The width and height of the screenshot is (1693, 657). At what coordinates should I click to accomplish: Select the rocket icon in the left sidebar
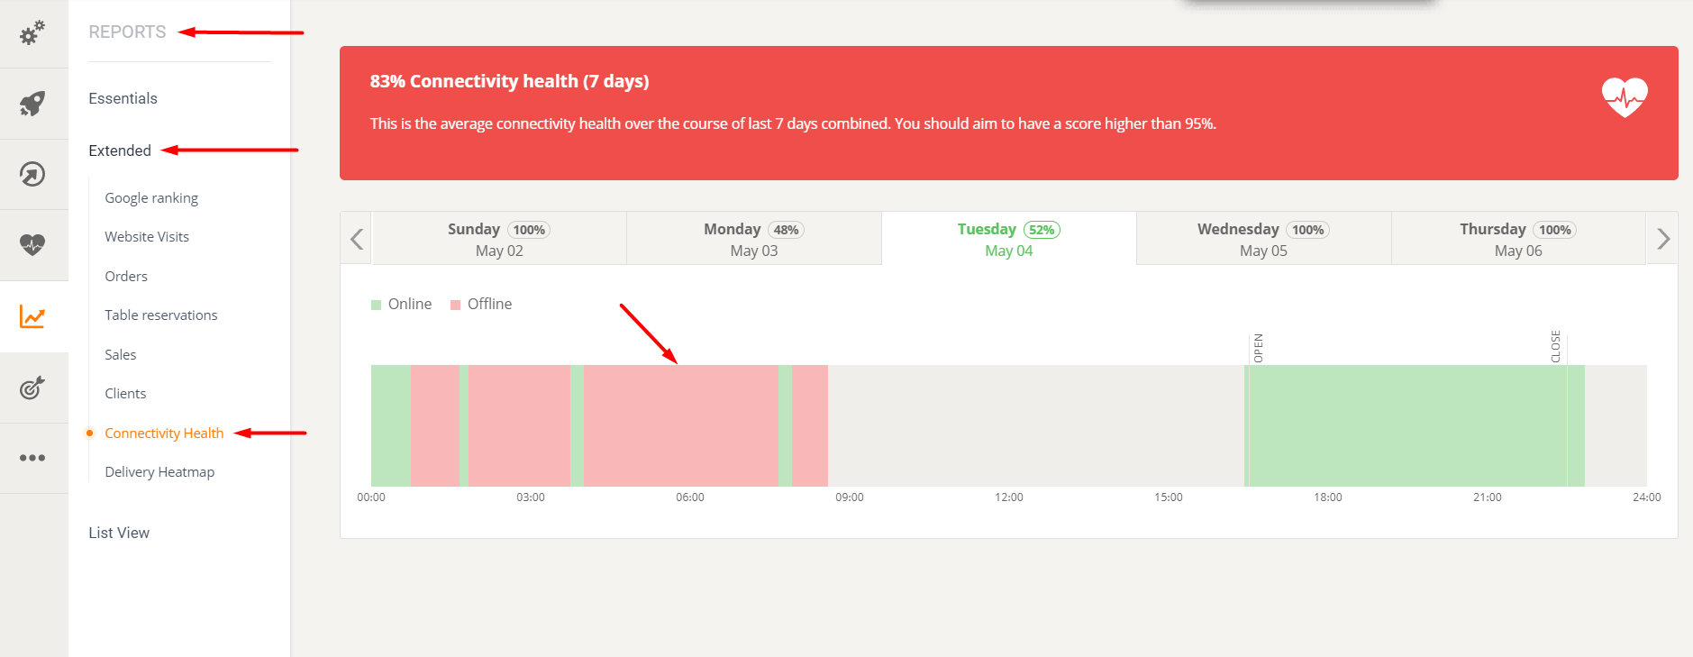point(32,103)
